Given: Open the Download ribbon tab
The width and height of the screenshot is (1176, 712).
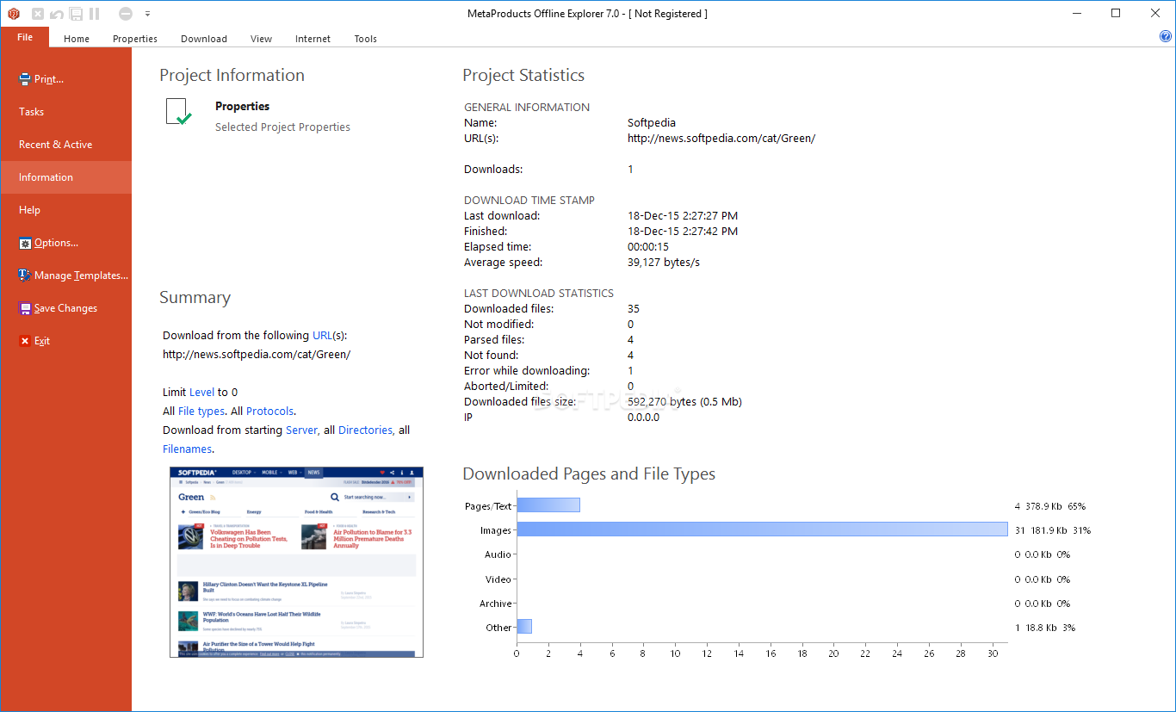Looking at the screenshot, I should [x=204, y=39].
